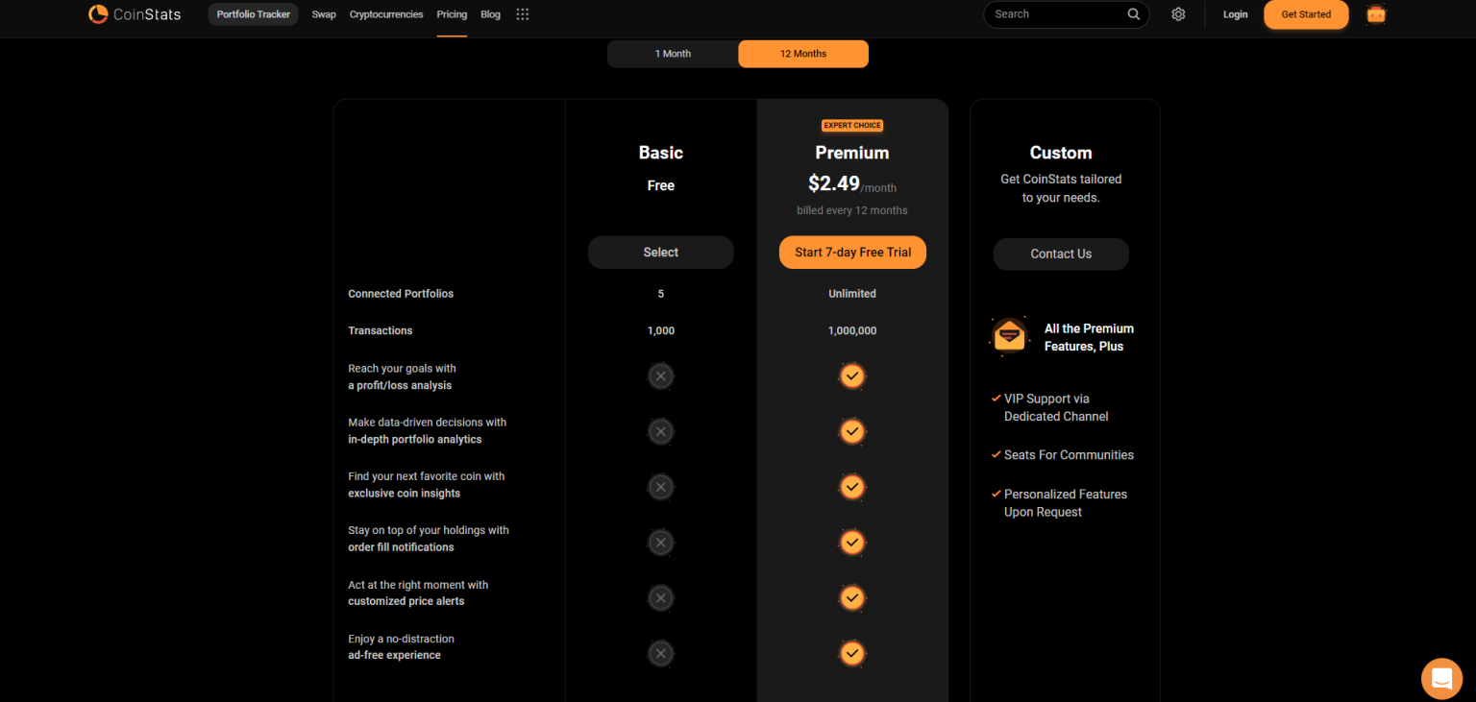This screenshot has height=702, width=1476.
Task: Open settings via the gear icon
Action: [x=1178, y=14]
